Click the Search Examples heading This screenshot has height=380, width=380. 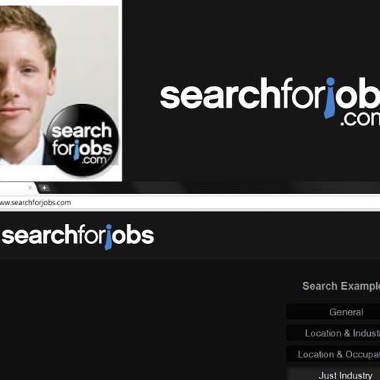point(341,287)
